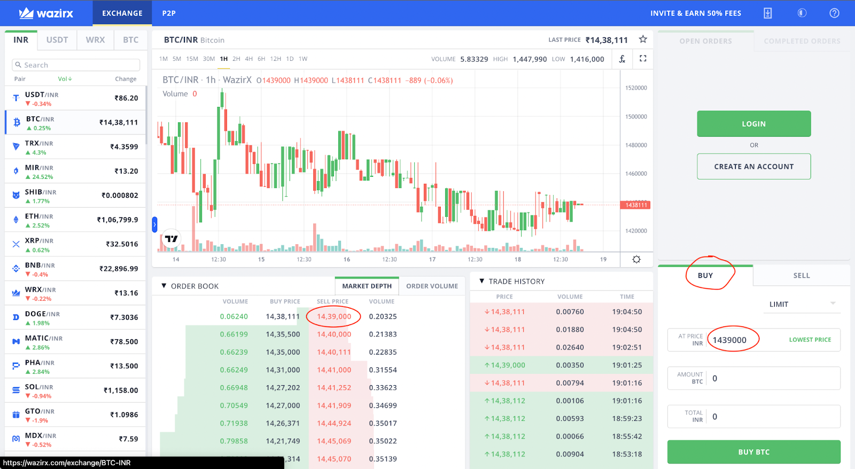855x469 pixels.
Task: Click the Amount BTC field
Action: click(754, 378)
